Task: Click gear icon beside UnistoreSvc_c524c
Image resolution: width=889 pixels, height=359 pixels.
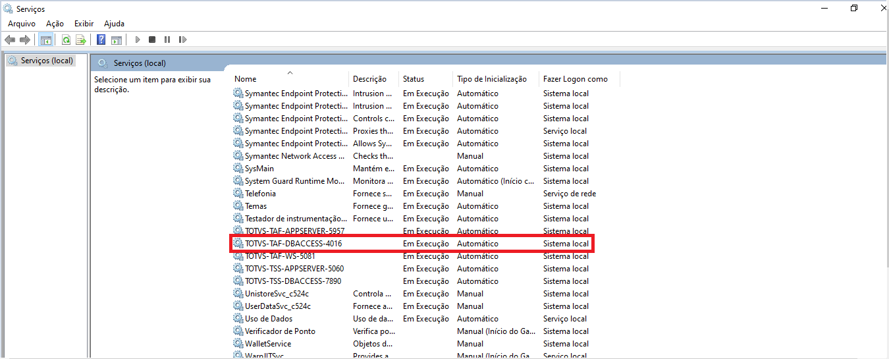Action: [x=238, y=294]
